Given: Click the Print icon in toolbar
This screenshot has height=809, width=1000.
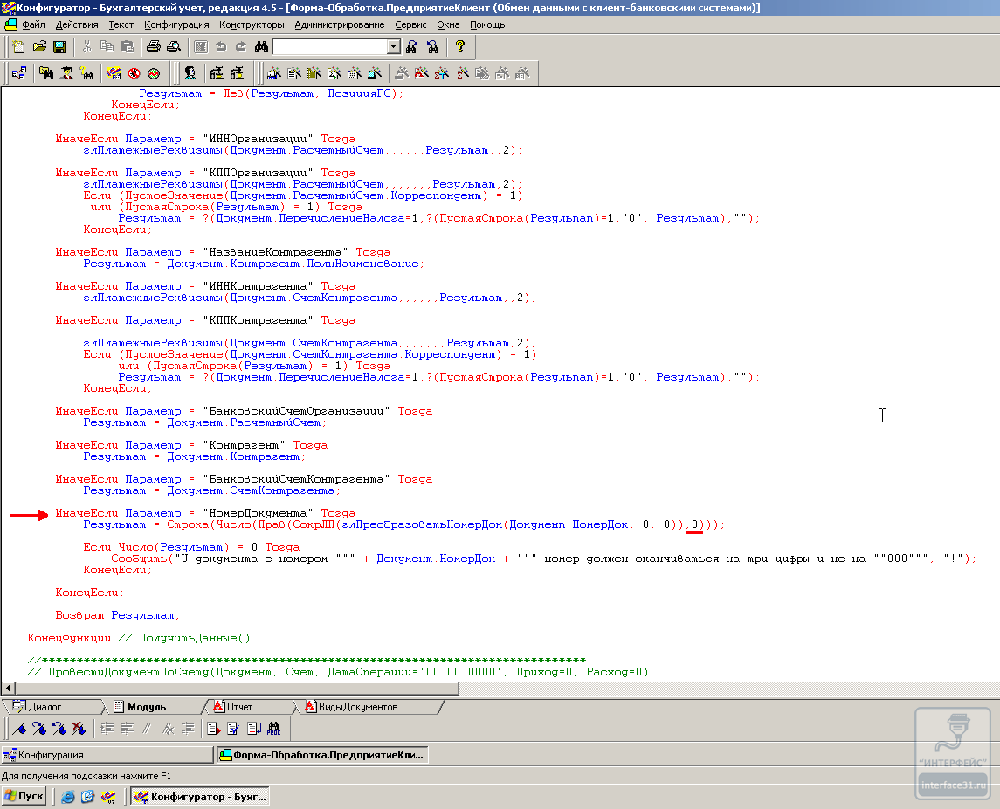Looking at the screenshot, I should 153,47.
